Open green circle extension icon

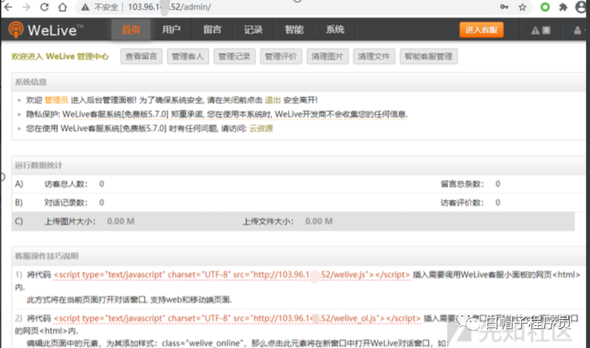pos(545,7)
